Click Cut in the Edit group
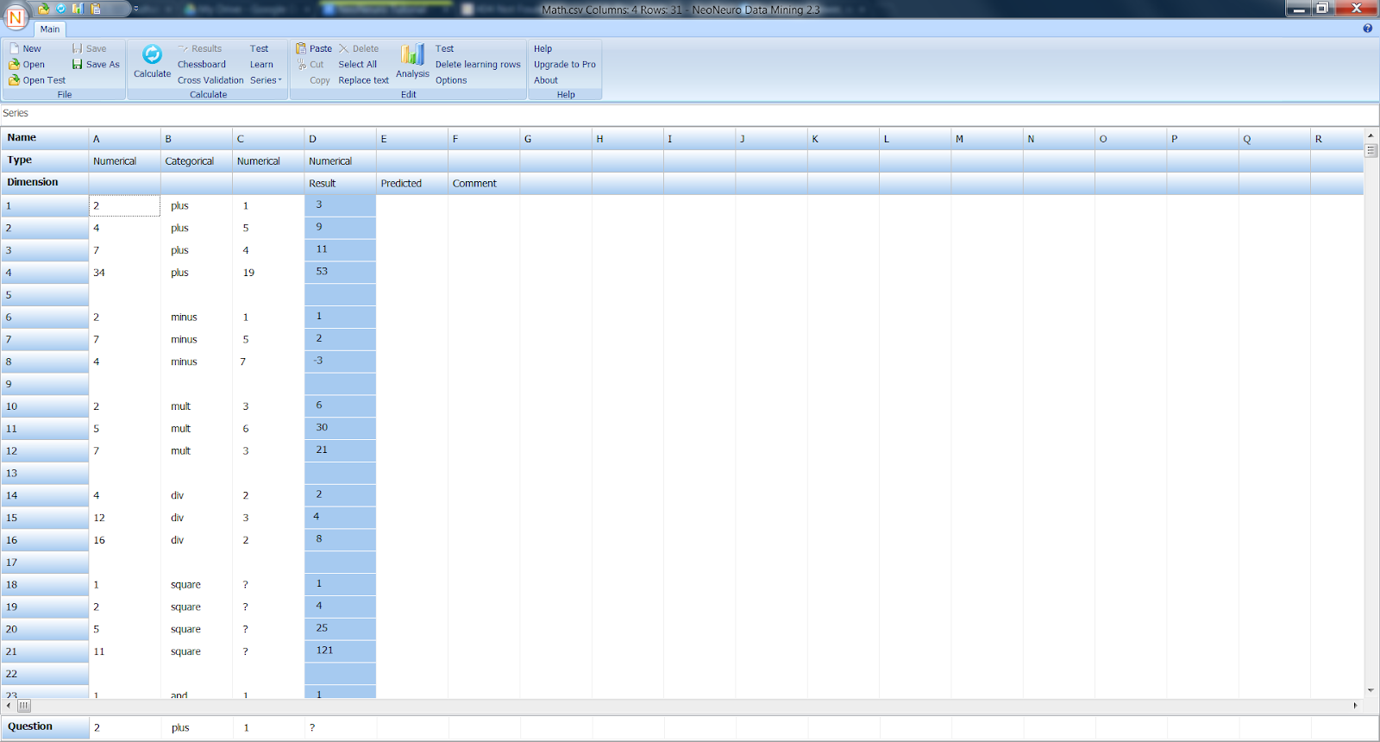Viewport: 1380px width, 742px height. pyautogui.click(x=310, y=65)
